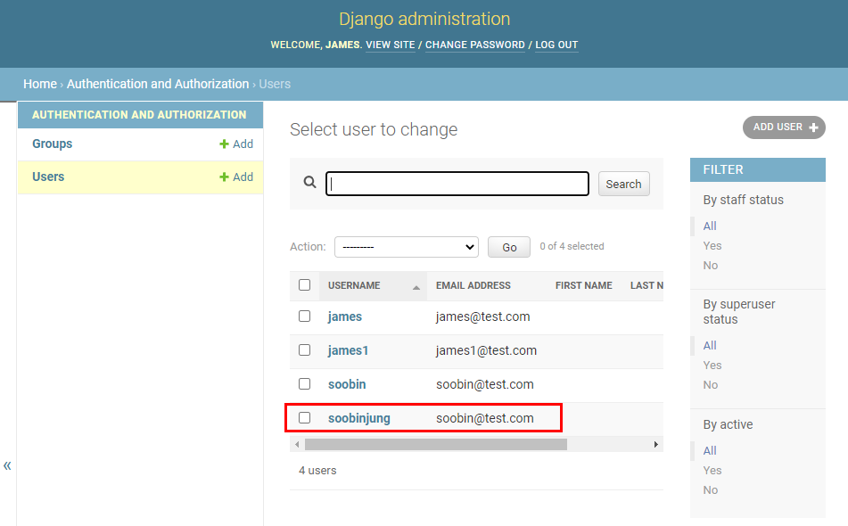This screenshot has height=526, width=848.
Task: Click the Go button
Action: click(x=509, y=247)
